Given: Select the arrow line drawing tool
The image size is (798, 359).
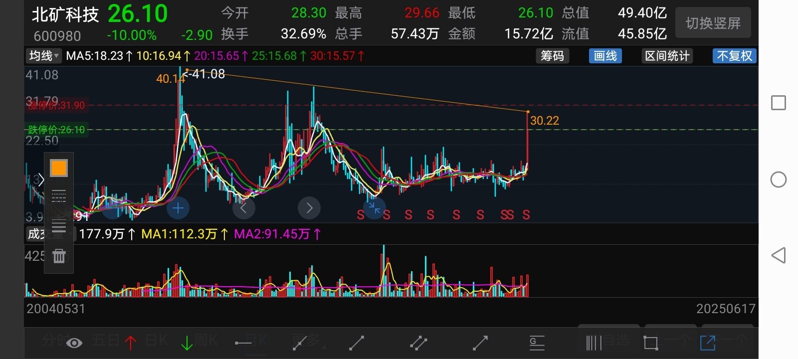Looking at the screenshot, I should point(480,343).
